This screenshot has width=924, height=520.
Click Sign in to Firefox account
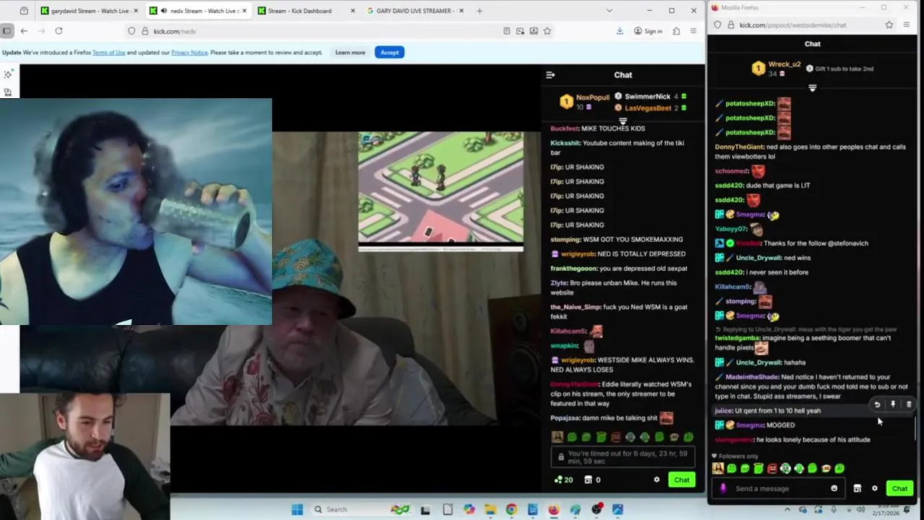pos(648,31)
